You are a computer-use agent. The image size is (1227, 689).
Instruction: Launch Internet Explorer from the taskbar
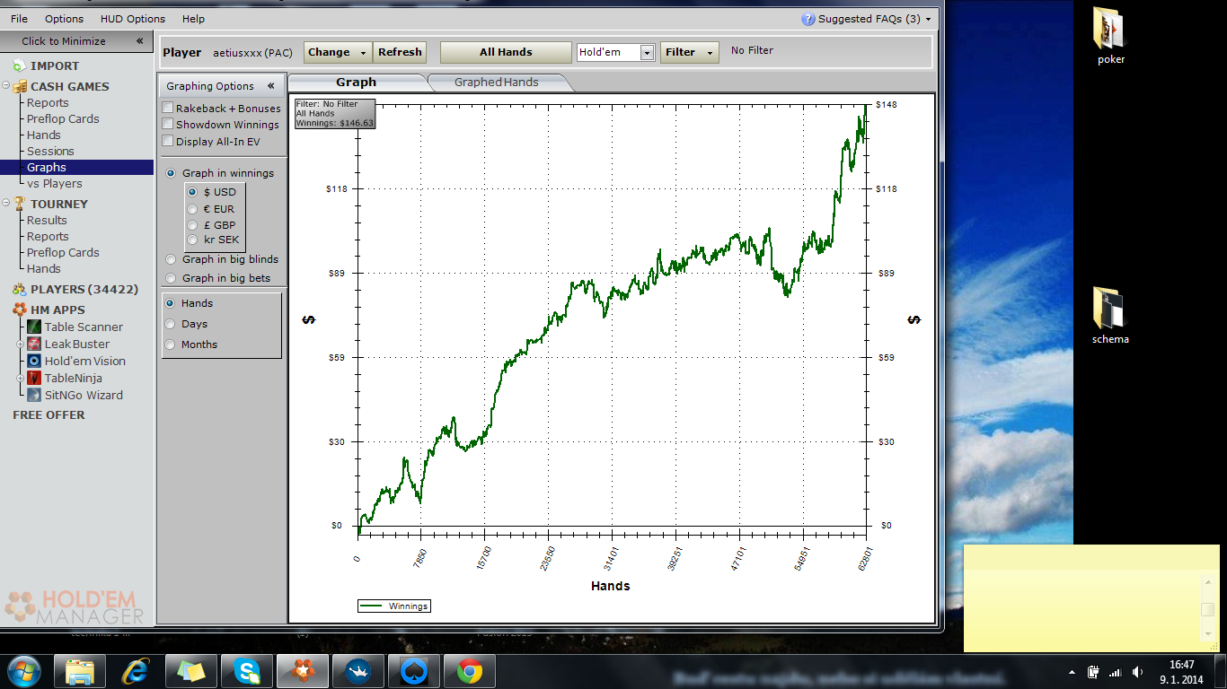tap(136, 671)
